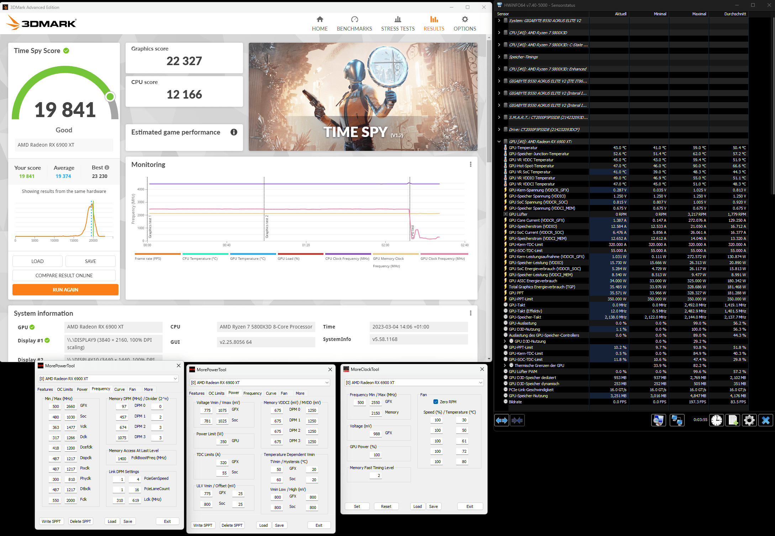The width and height of the screenshot is (775, 536).
Task: Open HWiNFO sensor search monitor icon
Action: click(658, 420)
